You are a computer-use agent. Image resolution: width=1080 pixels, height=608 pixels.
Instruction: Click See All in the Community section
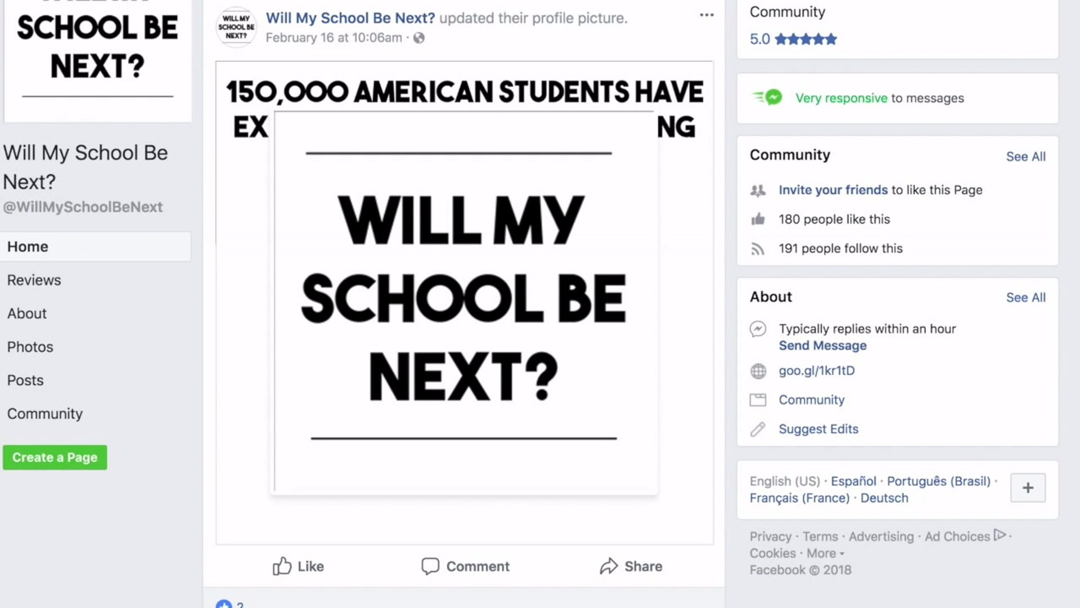[x=1025, y=157]
